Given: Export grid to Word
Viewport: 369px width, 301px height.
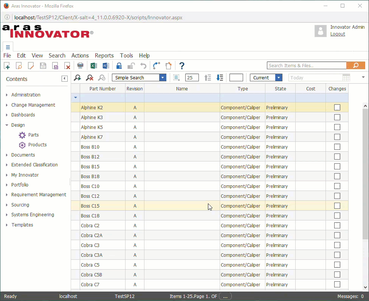Looking at the screenshot, I should point(106,66).
